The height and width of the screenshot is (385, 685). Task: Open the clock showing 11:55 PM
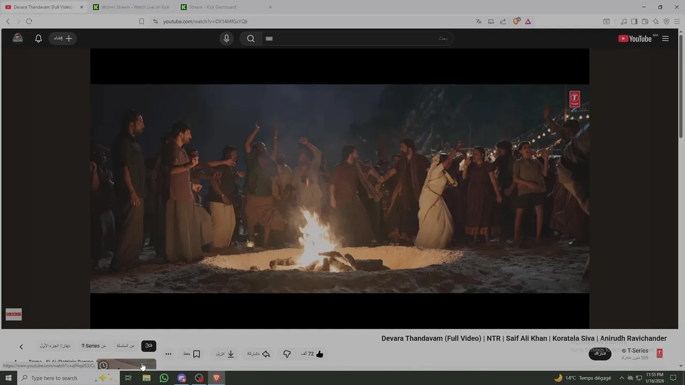coord(655,378)
